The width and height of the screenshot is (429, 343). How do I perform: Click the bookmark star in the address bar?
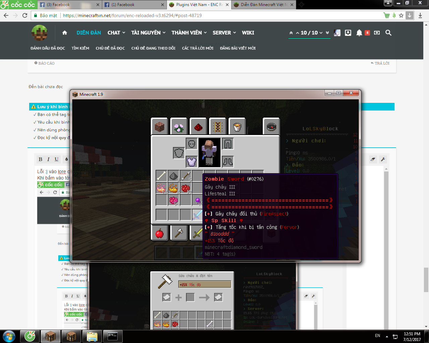tap(401, 15)
